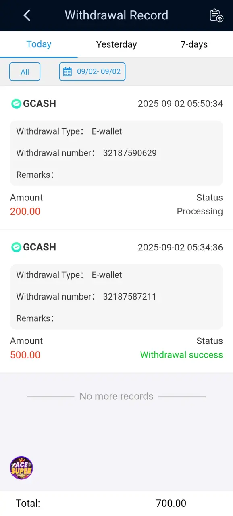The height and width of the screenshot is (516, 233).
Task: Tap the GCASH logo of 500.00 record
Action: click(x=16, y=247)
